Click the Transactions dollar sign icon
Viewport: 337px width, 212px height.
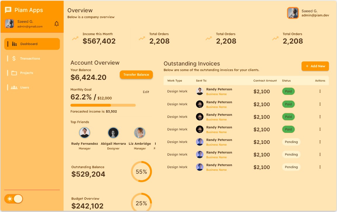tap(14, 58)
